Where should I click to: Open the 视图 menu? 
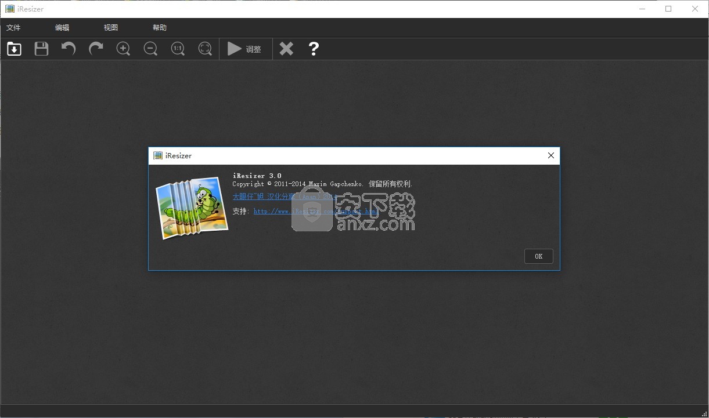pos(111,27)
